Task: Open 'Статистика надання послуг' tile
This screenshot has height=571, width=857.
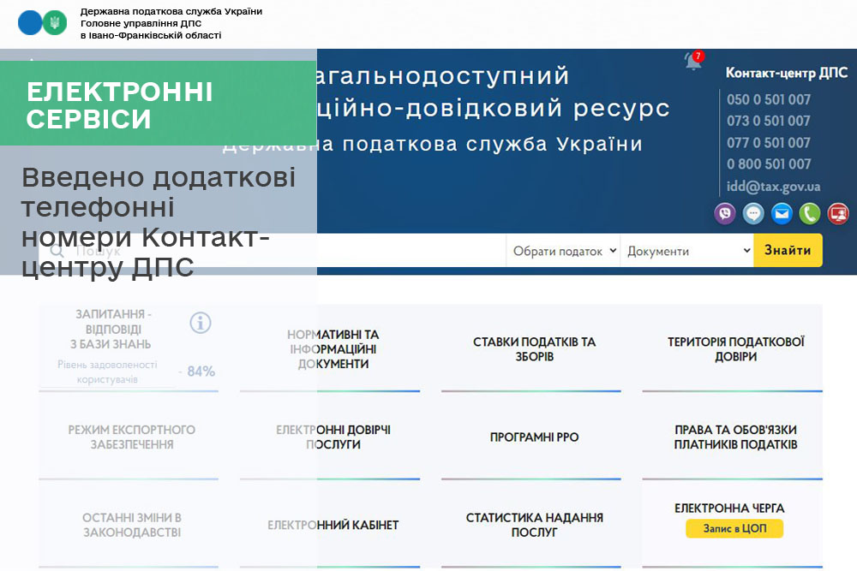Action: pos(534,525)
